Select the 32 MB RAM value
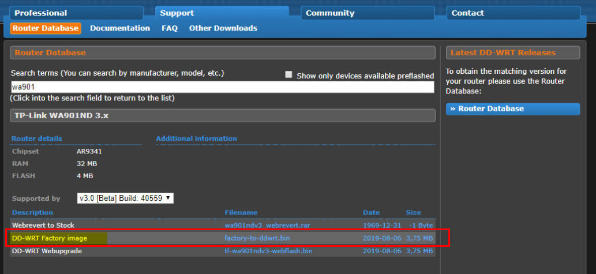596x274 pixels. coord(87,164)
